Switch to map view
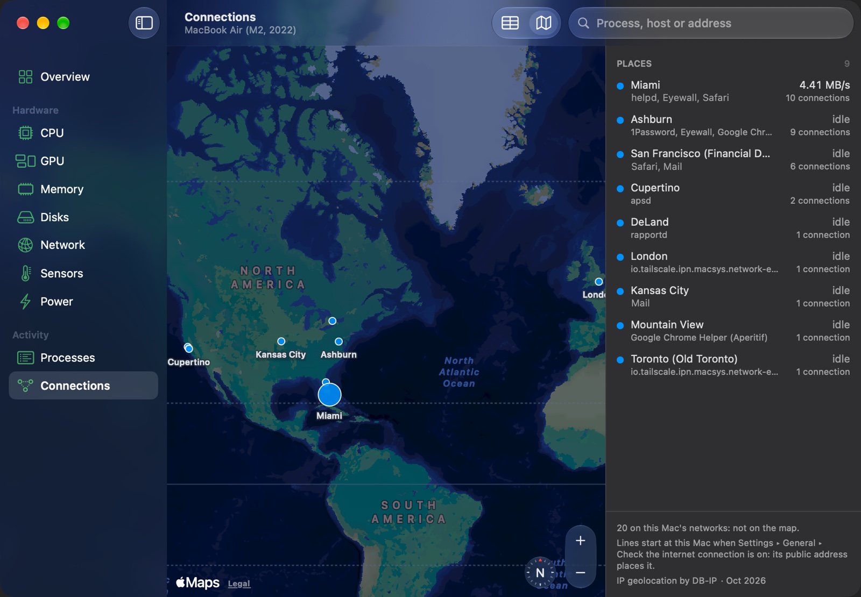 pos(544,23)
